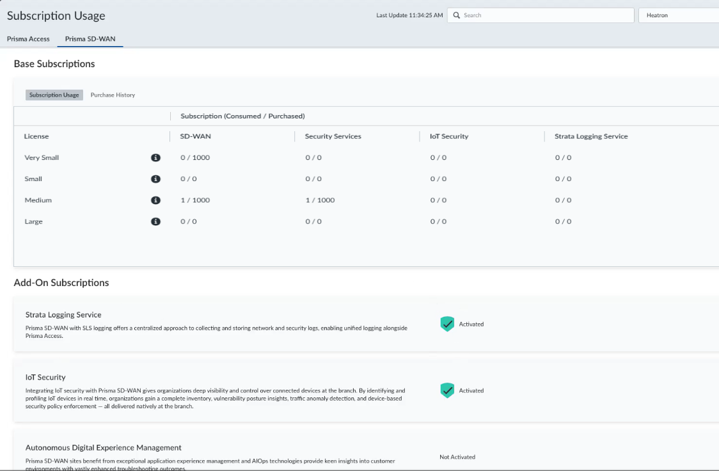The height and width of the screenshot is (471, 719).
Task: Click into the Search field
Action: (x=544, y=15)
